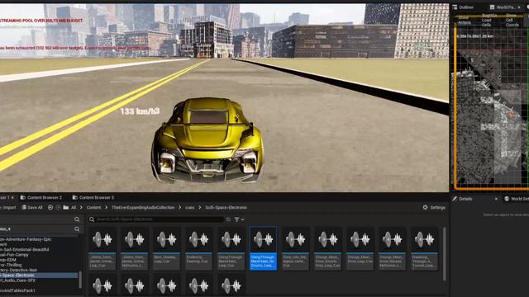Image resolution: width=529 pixels, height=297 pixels.
Task: Select the Orange Moon Drive Drums Only cue
Action: (x=327, y=248)
